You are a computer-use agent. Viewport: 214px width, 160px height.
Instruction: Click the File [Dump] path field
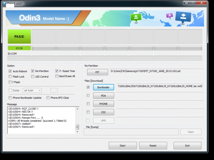(x=131, y=132)
